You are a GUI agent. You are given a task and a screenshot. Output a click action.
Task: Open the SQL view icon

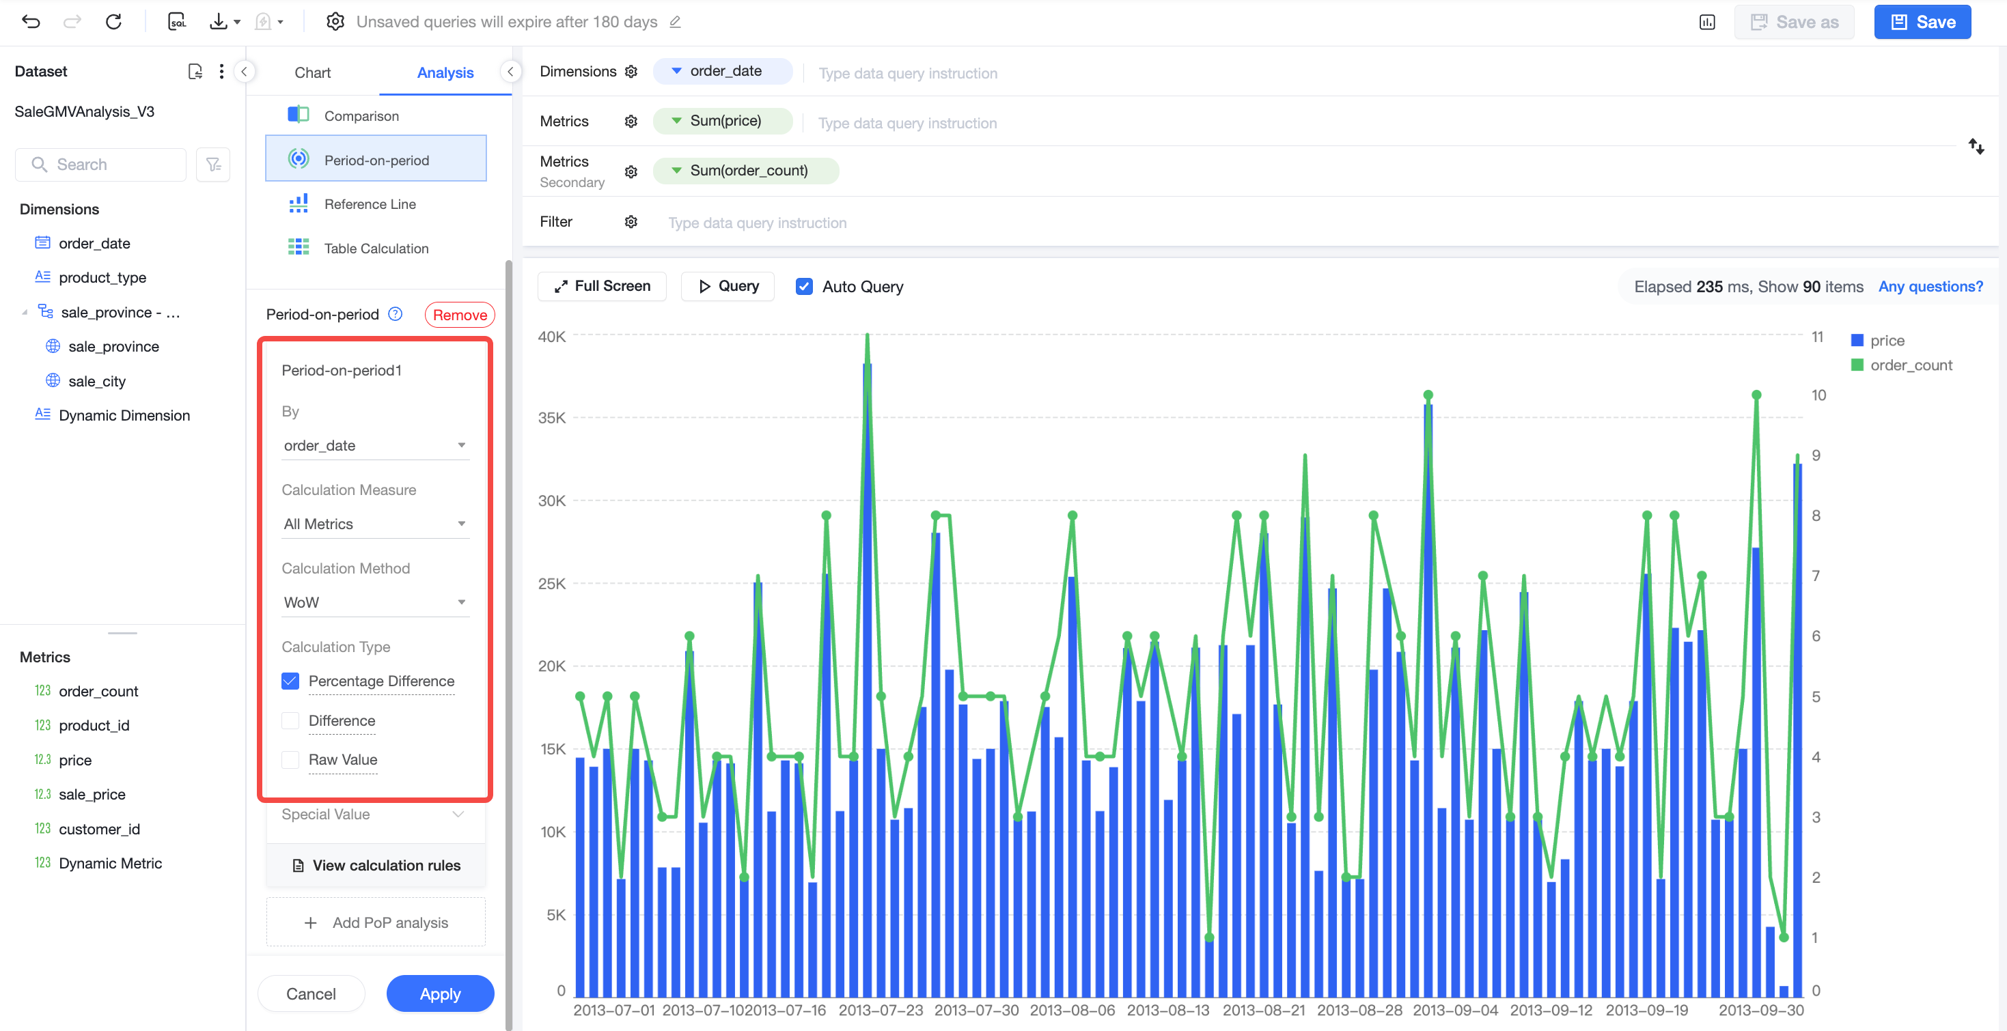coord(177,22)
